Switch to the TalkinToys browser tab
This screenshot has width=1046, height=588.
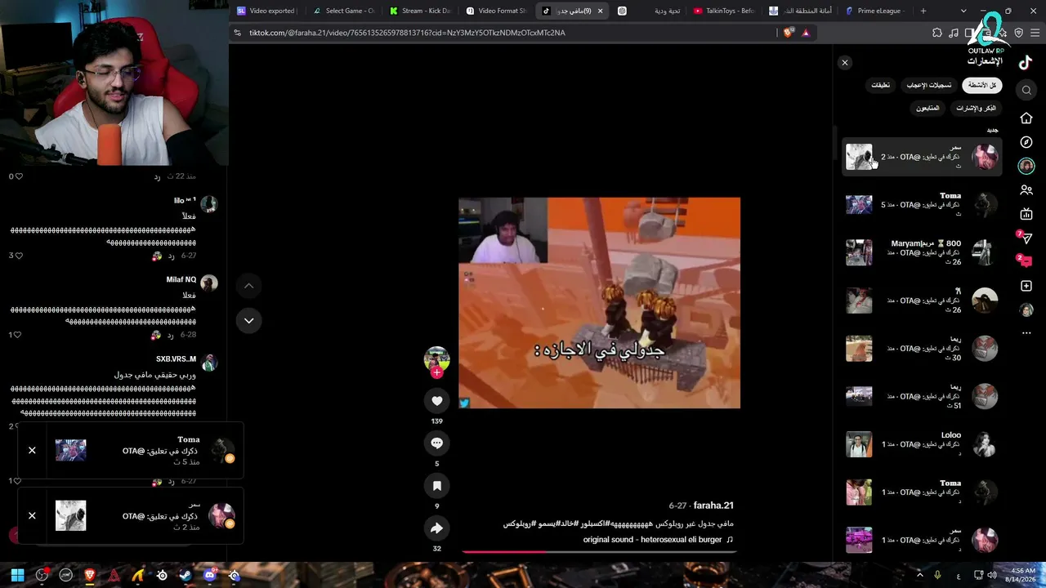click(x=724, y=11)
